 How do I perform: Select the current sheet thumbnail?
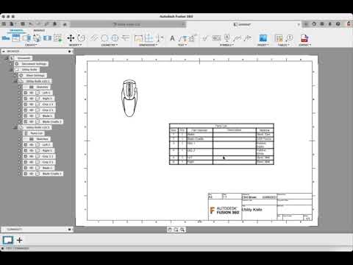pos(8,240)
